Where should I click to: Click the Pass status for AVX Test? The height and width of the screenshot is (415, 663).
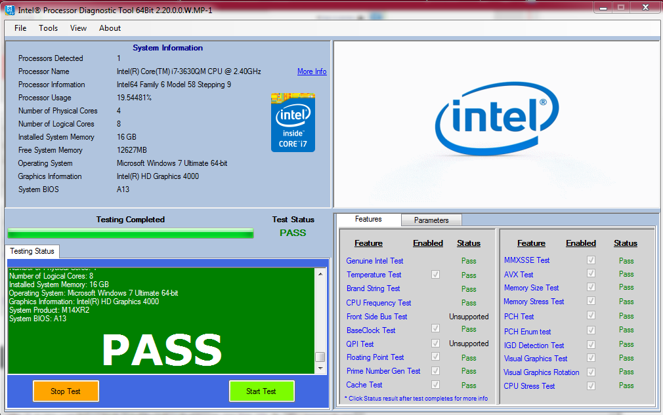click(x=626, y=274)
